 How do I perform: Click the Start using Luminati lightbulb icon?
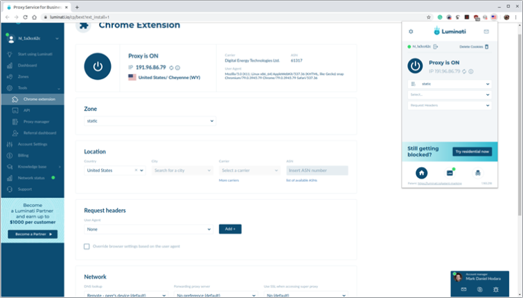10,54
